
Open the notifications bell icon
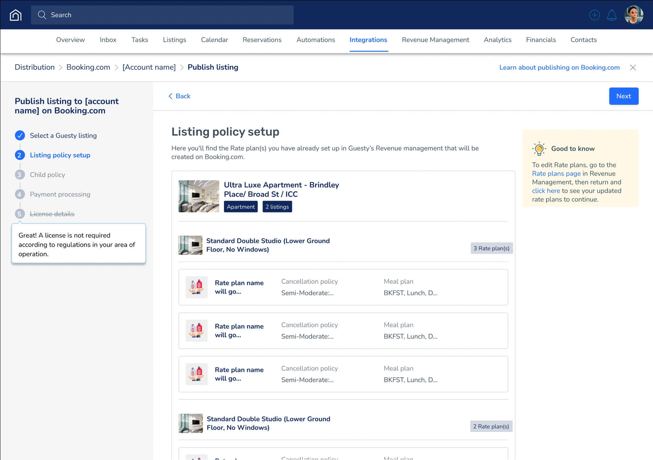pos(612,15)
